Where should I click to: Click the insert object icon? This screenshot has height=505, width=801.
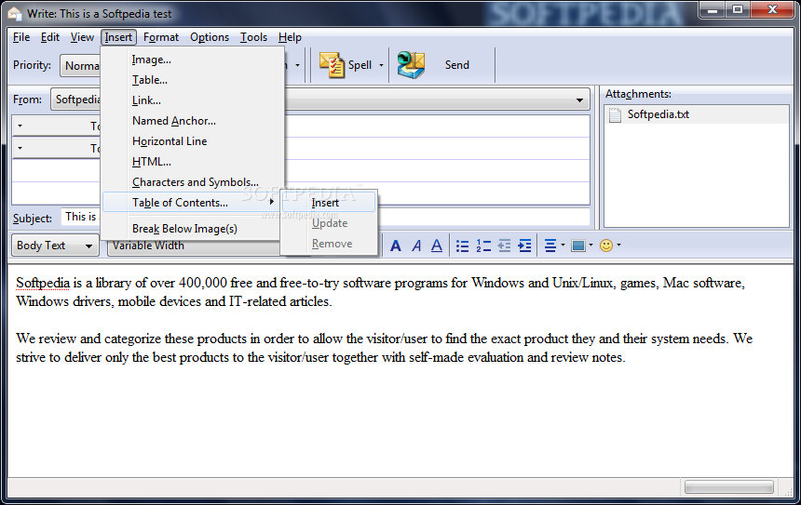pyautogui.click(x=578, y=246)
